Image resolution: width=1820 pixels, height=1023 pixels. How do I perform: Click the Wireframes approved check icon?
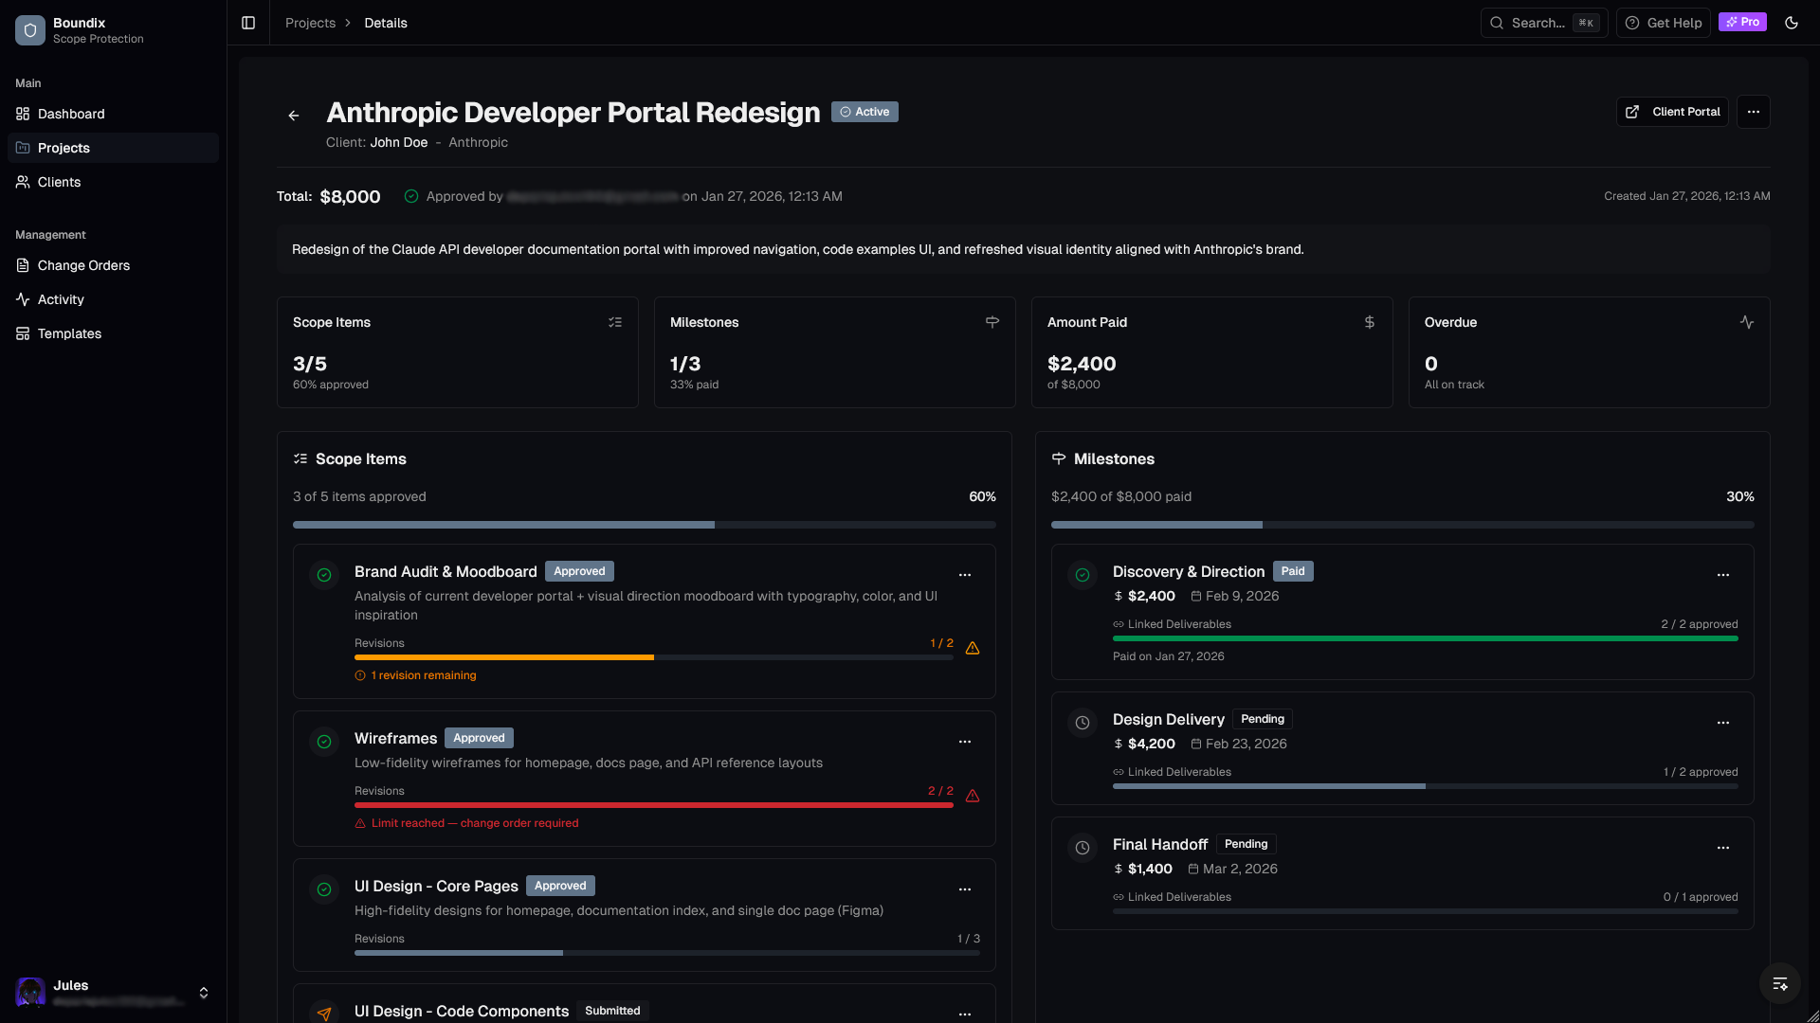(324, 742)
